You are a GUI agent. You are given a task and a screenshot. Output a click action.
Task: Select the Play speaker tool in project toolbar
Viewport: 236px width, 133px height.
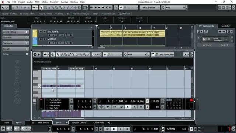[76, 7]
